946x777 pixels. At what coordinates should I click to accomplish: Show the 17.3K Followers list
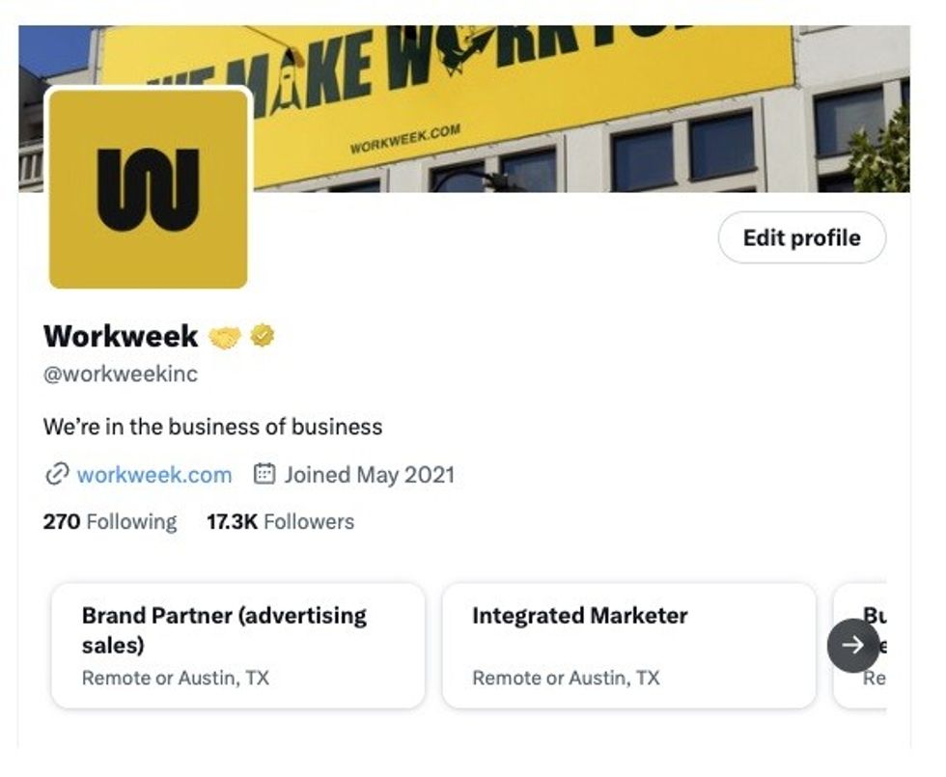tap(280, 522)
